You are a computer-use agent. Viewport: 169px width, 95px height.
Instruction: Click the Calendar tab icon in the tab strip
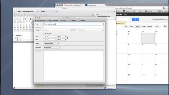pyautogui.click(x=109, y=11)
